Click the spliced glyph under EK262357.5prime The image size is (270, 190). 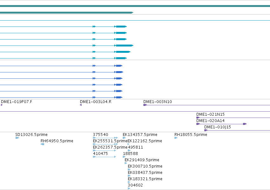point(104,150)
